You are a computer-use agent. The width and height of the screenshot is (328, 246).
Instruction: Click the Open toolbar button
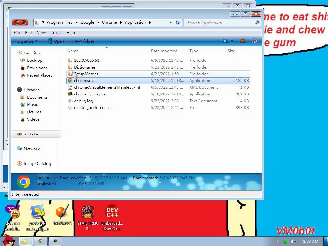click(56, 41)
